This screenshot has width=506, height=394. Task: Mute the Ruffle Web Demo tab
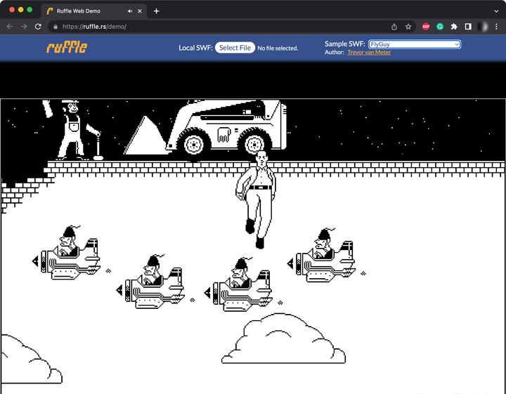[x=130, y=11]
